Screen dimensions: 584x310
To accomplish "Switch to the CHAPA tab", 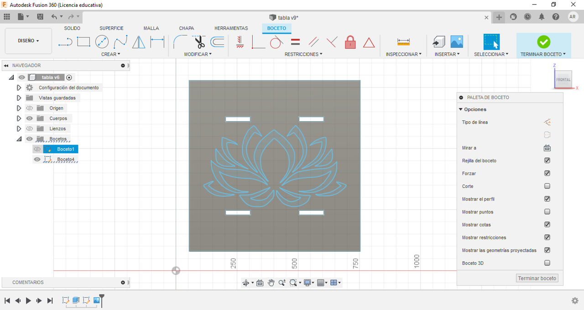I will coord(186,28).
